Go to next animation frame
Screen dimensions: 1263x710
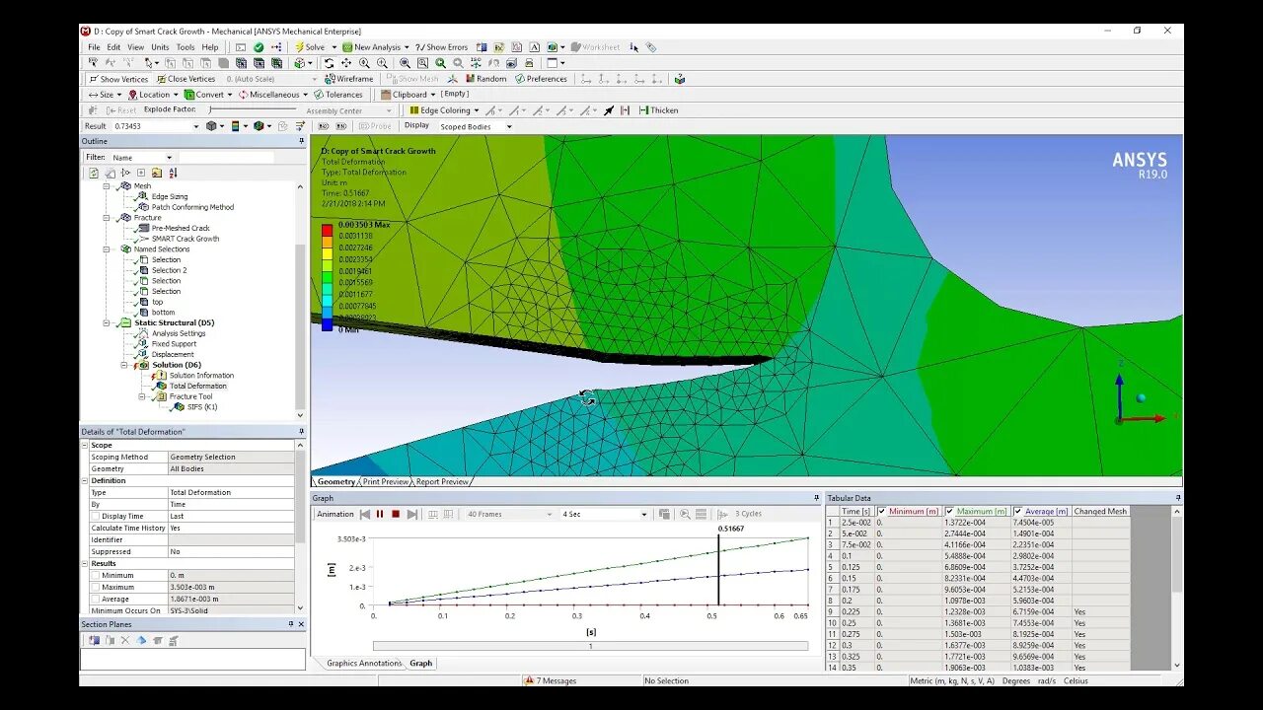[x=411, y=514]
